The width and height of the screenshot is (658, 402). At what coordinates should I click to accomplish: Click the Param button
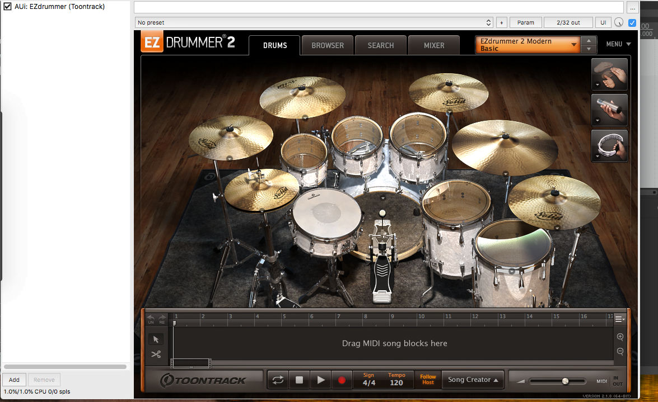526,22
